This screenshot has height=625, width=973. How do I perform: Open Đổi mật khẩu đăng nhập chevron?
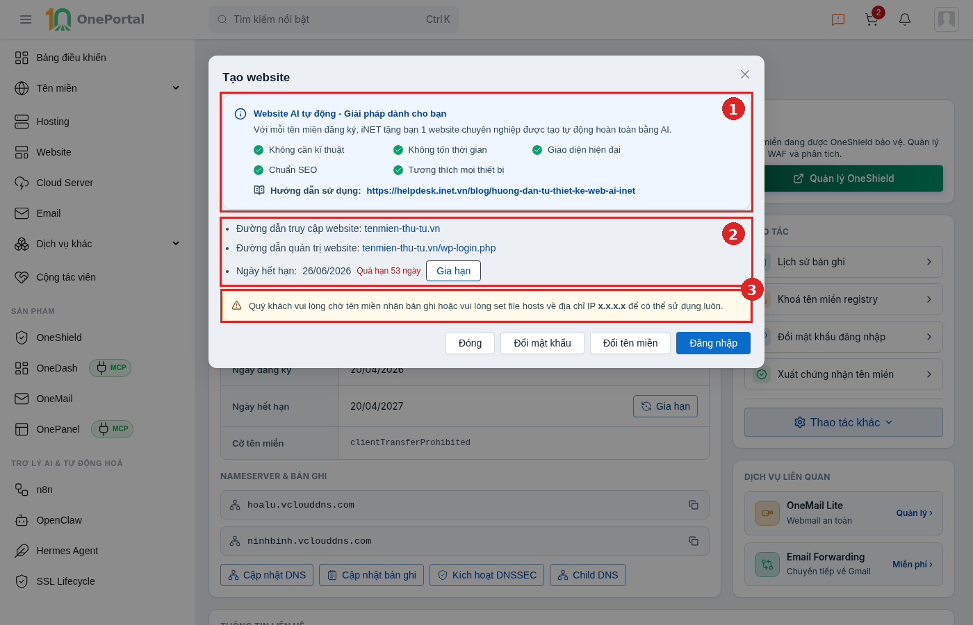tap(929, 337)
